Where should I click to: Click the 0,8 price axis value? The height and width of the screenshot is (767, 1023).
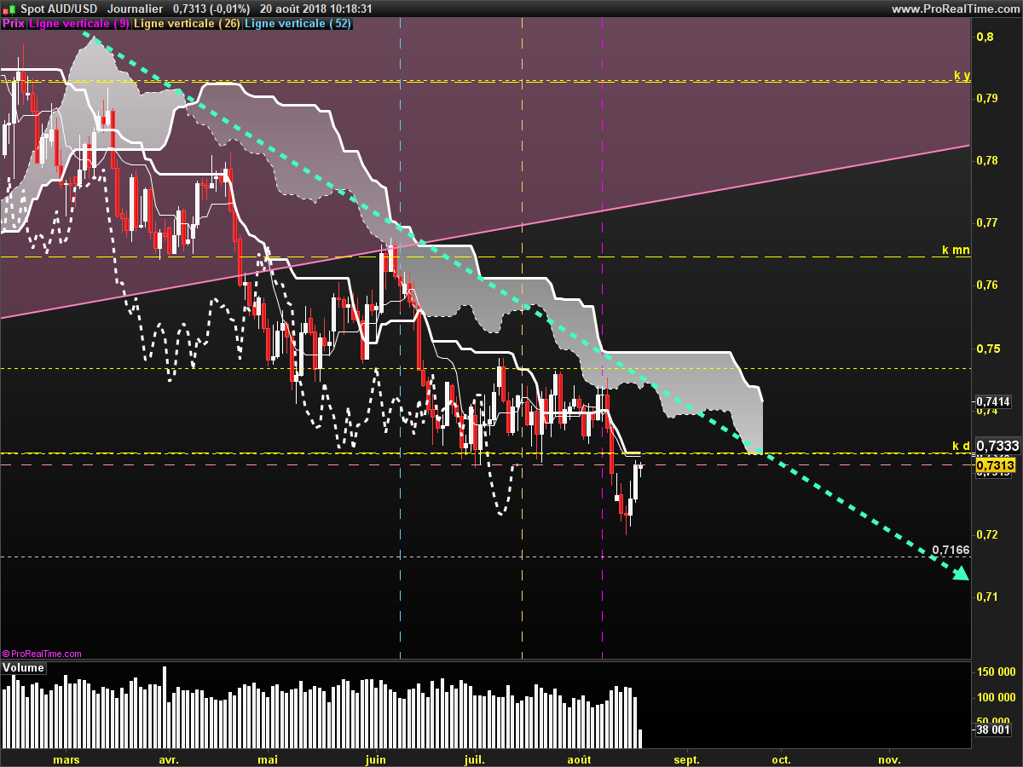(985, 37)
